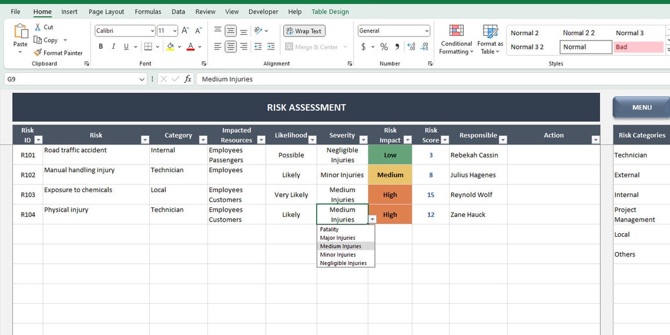670x335 pixels.
Task: Increase the indent level
Action: [271, 46]
